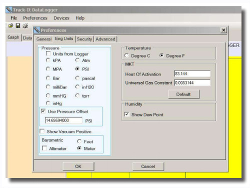This screenshot has width=250, height=188.
Task: Open the Preferences menu
Action: (x=35, y=18)
